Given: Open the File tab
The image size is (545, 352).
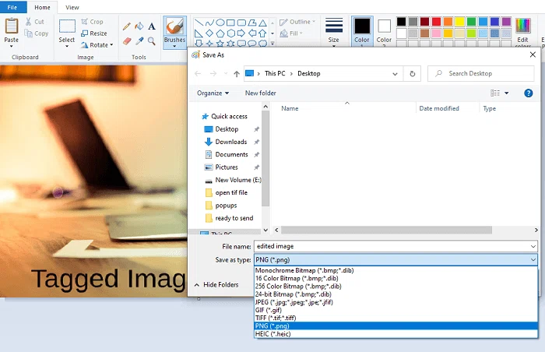Looking at the screenshot, I should click(x=12, y=7).
